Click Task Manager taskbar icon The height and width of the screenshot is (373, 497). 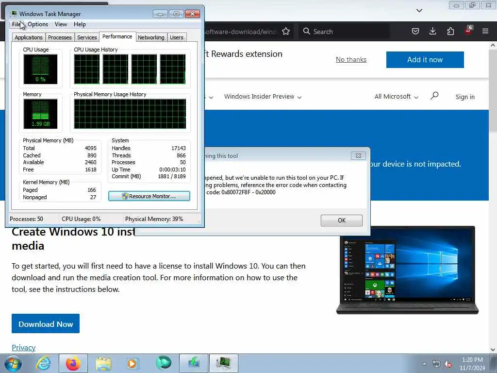[223, 363]
